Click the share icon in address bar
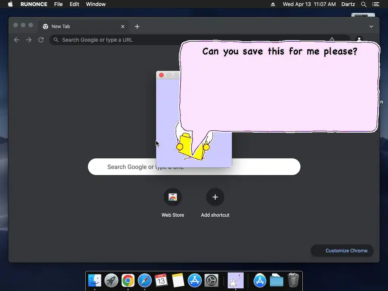 332,39
